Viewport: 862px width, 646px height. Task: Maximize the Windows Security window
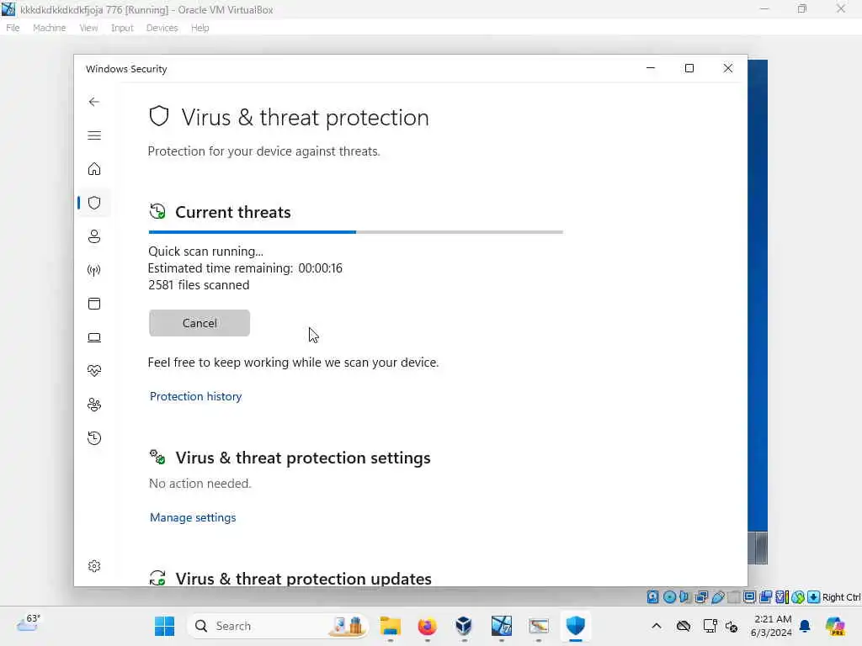[x=689, y=68]
